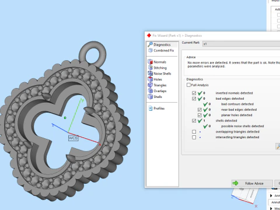Enable overlapping triangles detected checkbox
The image size is (280, 210).
[x=194, y=132]
